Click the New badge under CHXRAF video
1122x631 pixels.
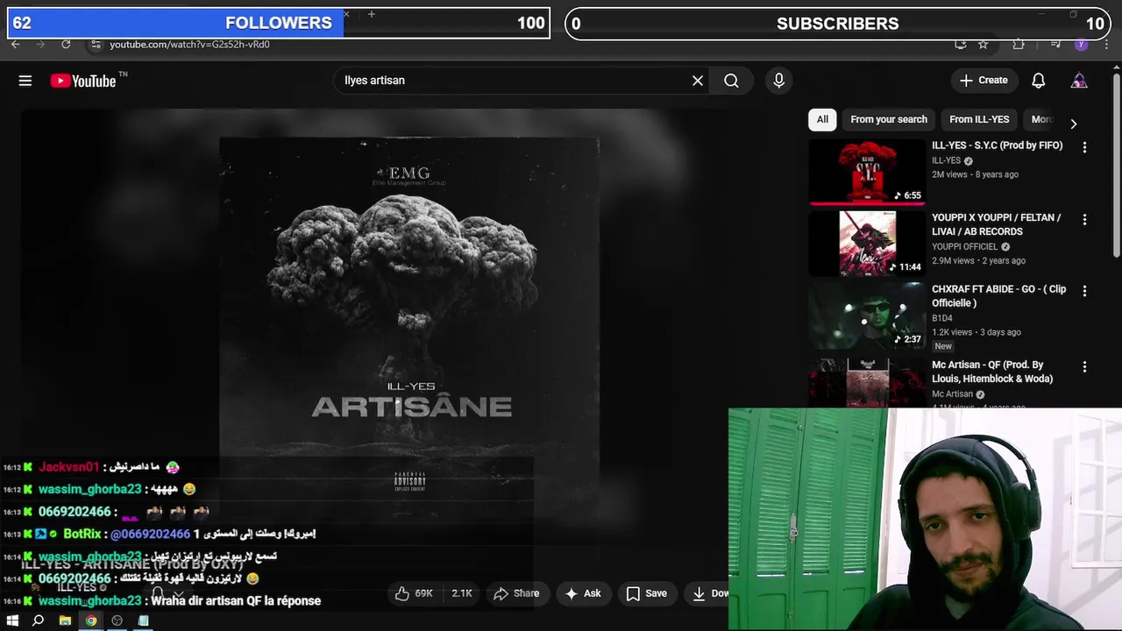942,346
